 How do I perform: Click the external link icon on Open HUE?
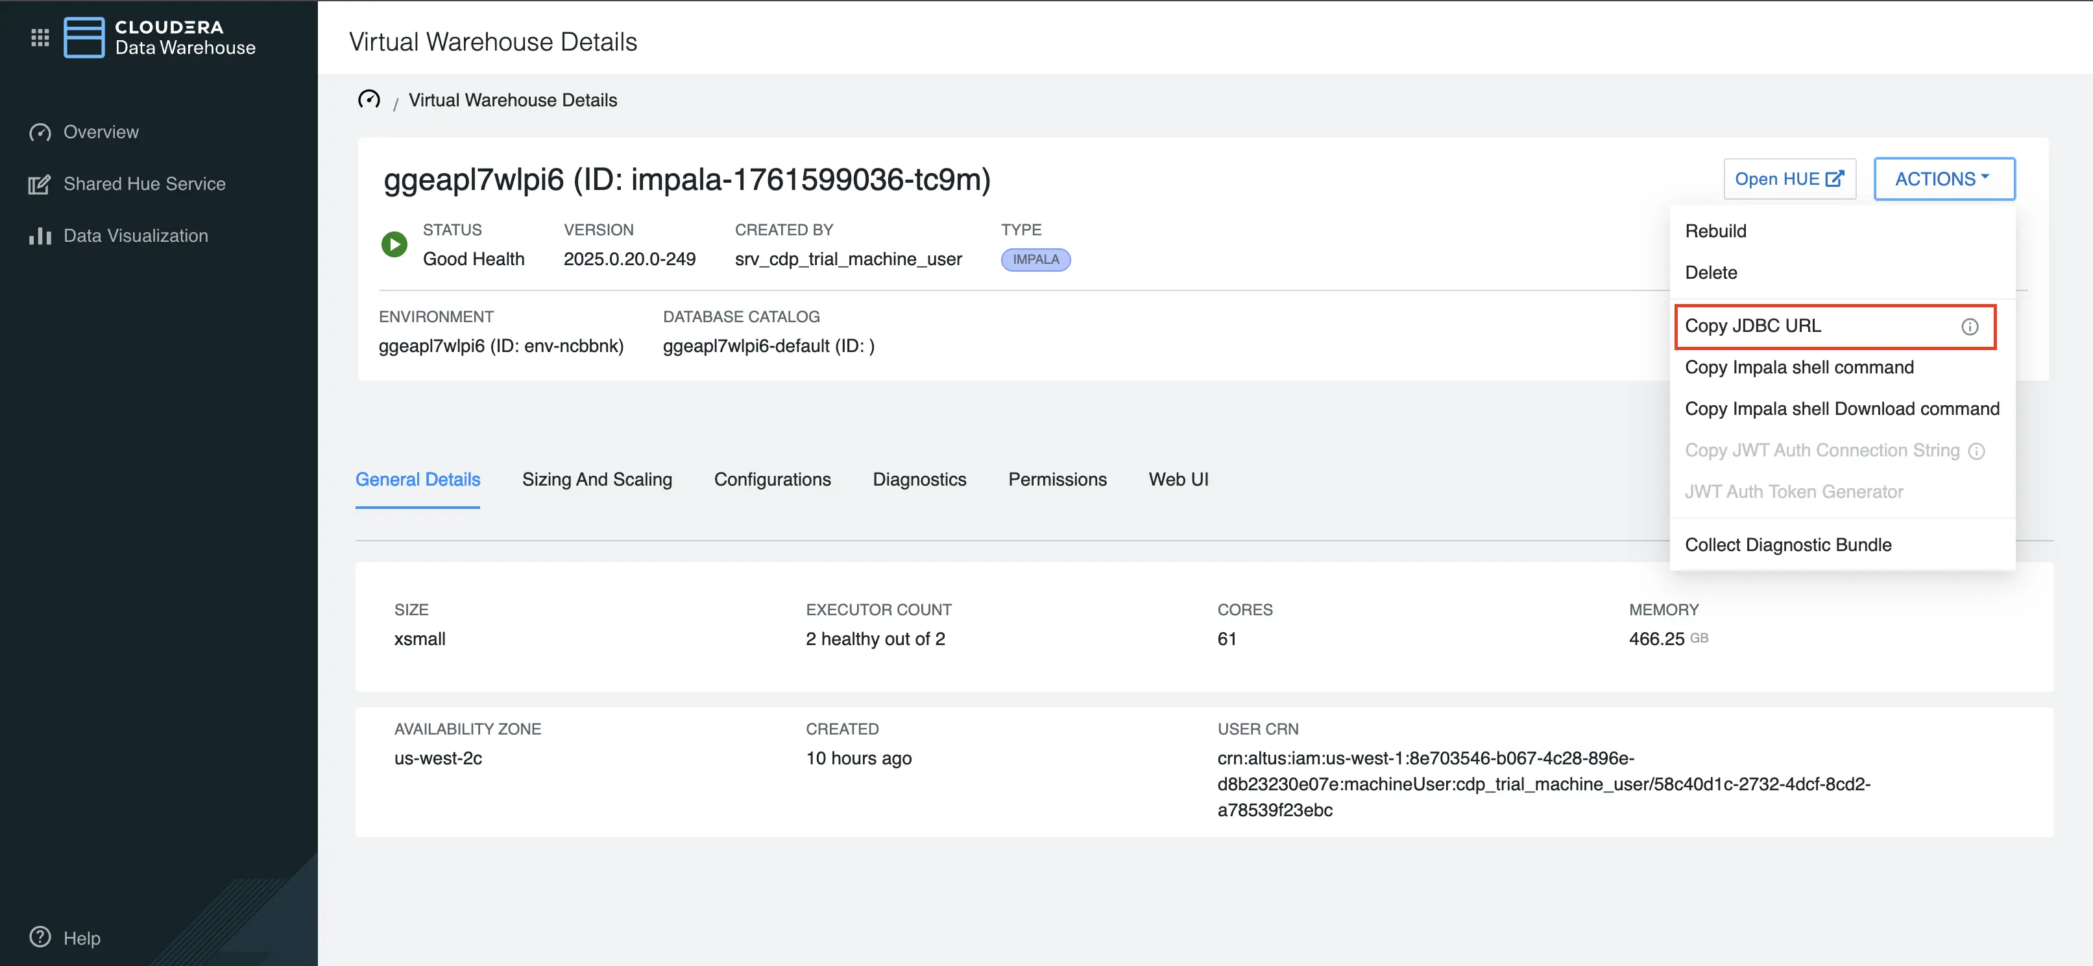tap(1834, 178)
